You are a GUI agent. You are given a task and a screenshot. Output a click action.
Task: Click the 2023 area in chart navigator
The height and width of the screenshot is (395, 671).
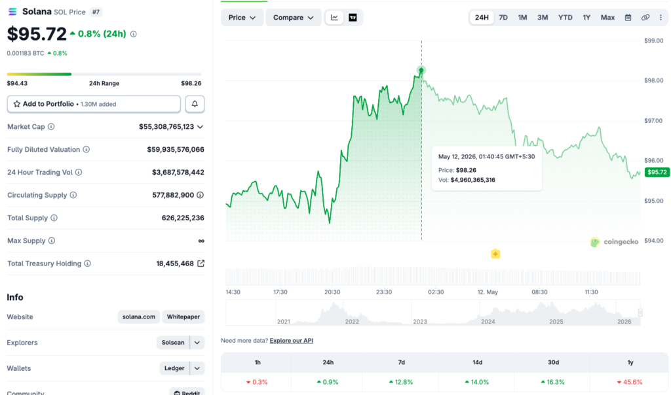pyautogui.click(x=420, y=322)
